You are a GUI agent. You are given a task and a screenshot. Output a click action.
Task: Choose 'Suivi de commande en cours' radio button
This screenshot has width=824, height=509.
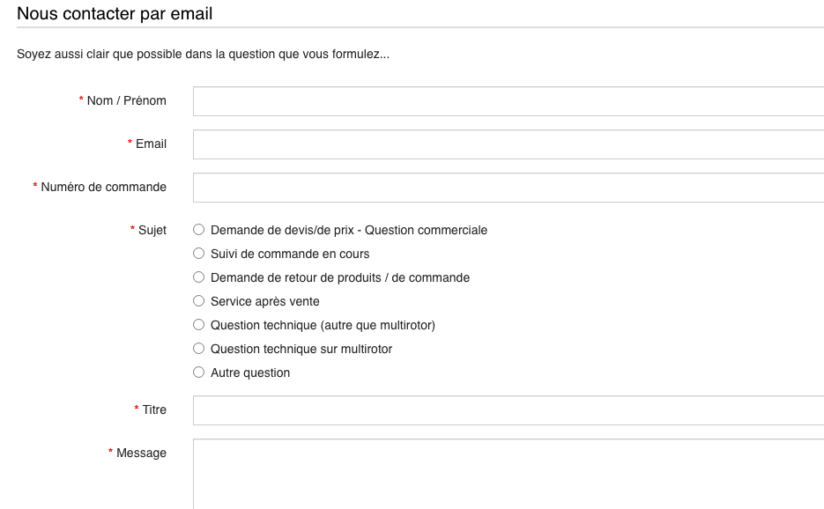[x=198, y=254]
